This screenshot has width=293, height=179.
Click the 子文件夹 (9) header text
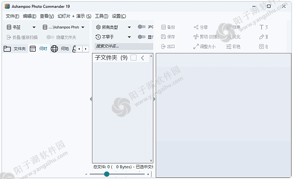(x=111, y=58)
